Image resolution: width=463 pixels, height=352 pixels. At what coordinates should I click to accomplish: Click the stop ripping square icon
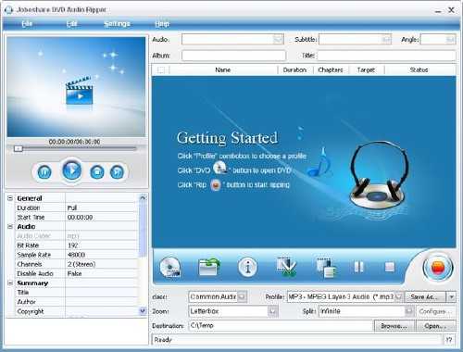(x=390, y=267)
